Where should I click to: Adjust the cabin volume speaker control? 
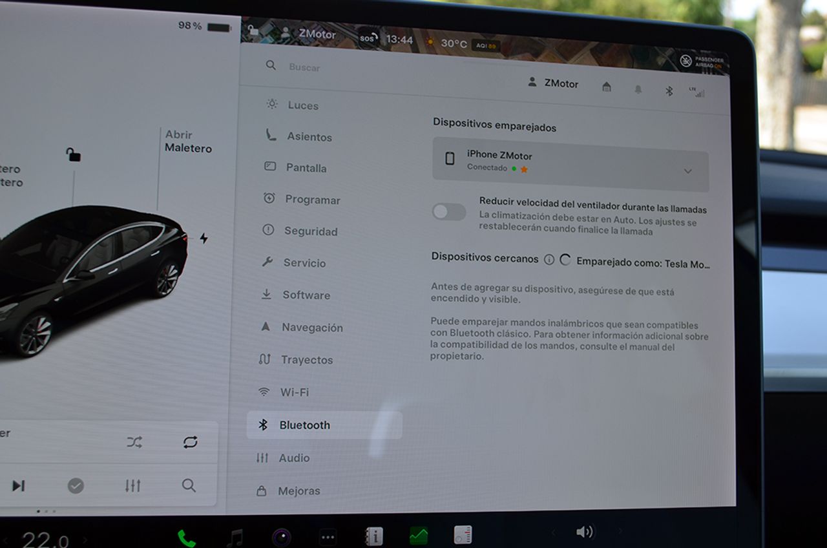tap(585, 531)
